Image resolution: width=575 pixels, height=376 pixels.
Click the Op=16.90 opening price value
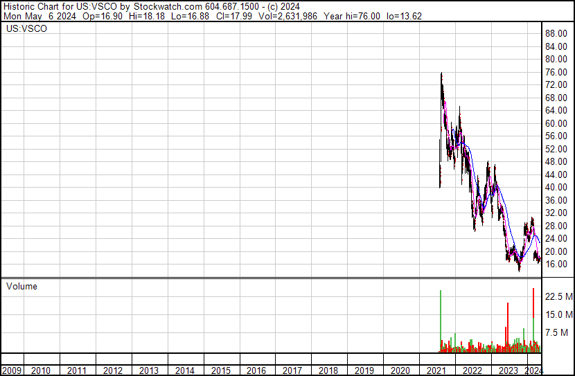point(103,16)
